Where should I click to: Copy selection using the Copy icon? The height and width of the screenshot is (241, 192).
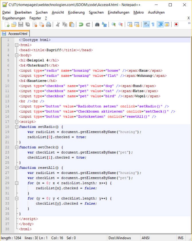[65, 24]
